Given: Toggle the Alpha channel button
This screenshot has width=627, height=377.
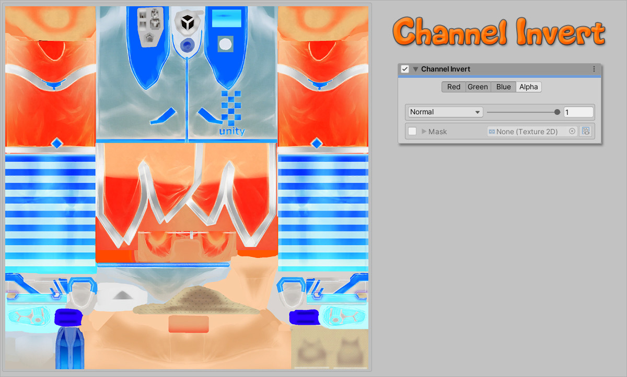Looking at the screenshot, I should click(529, 87).
